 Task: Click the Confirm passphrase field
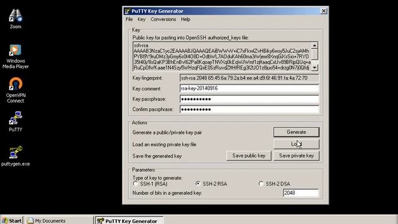249,110
